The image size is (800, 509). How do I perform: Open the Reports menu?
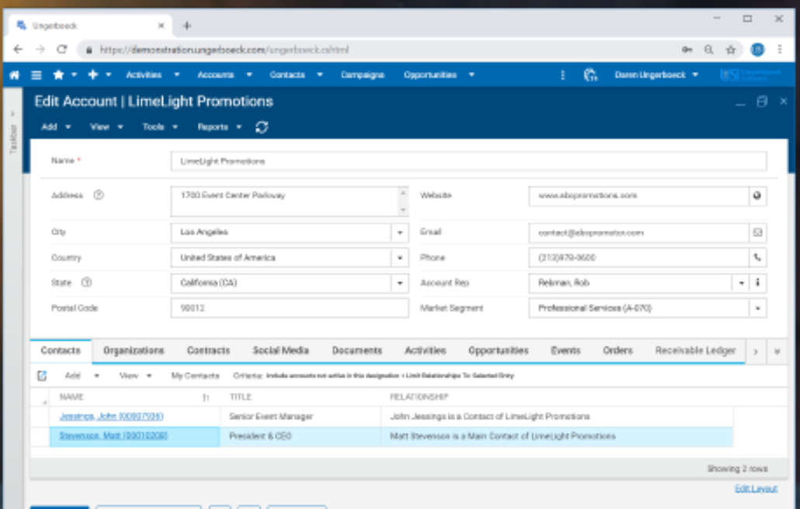220,127
